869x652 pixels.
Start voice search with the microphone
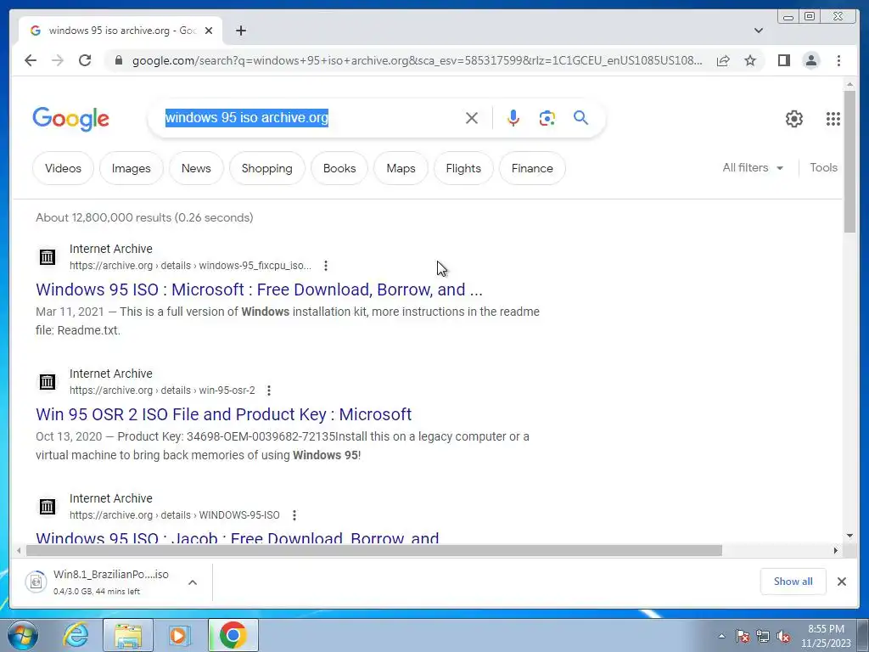click(x=513, y=118)
